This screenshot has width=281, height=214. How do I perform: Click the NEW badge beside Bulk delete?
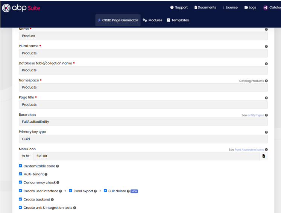[x=134, y=191]
